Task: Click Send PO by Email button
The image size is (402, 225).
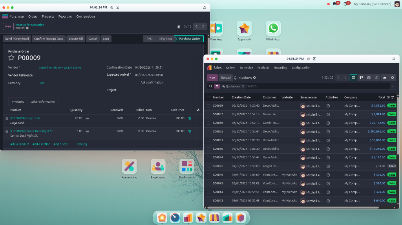Action: (x=17, y=39)
